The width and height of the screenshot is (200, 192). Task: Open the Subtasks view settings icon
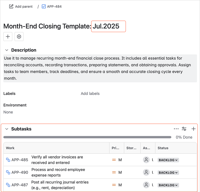(184, 129)
